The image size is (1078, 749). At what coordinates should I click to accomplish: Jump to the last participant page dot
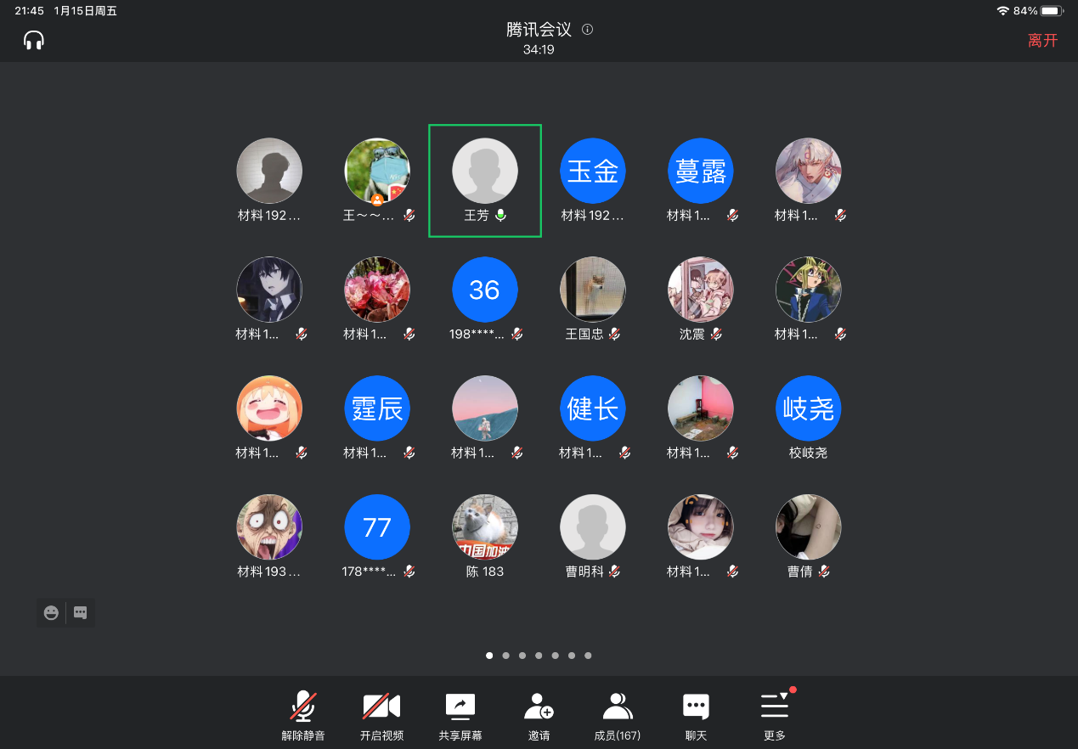(588, 656)
